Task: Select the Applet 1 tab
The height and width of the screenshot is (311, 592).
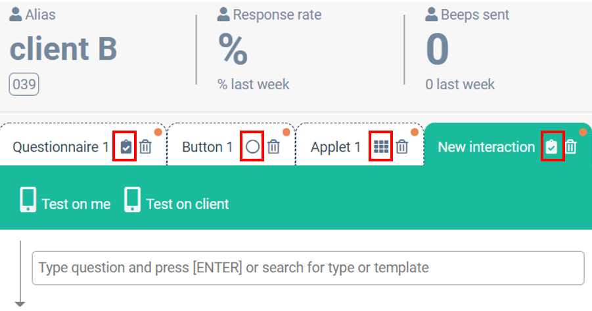Action: [336, 147]
